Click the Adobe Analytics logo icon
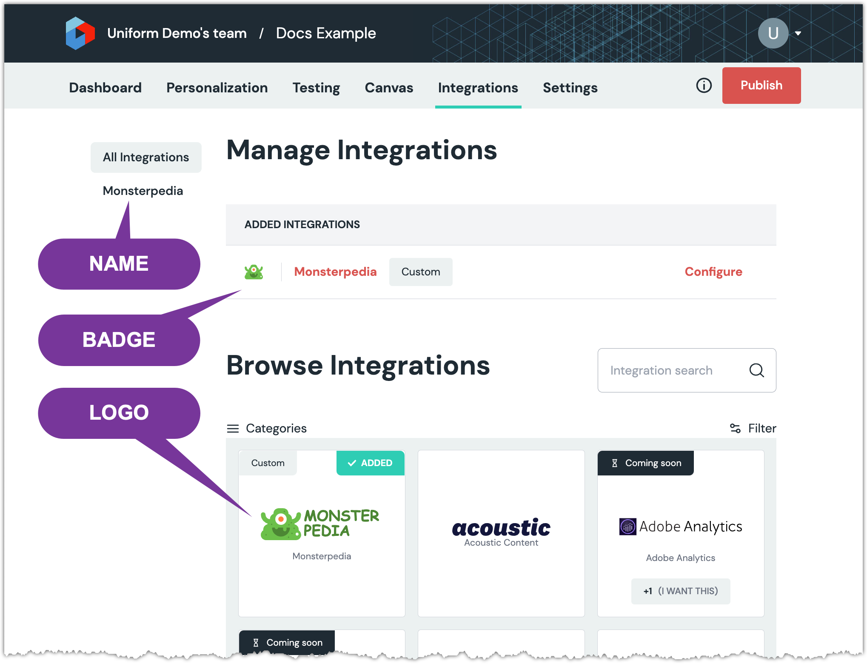This screenshot has width=867, height=664. [x=627, y=527]
